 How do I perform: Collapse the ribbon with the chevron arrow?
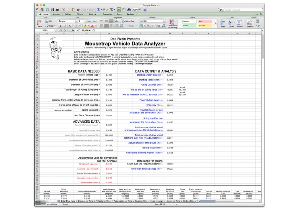(x=257, y=14)
